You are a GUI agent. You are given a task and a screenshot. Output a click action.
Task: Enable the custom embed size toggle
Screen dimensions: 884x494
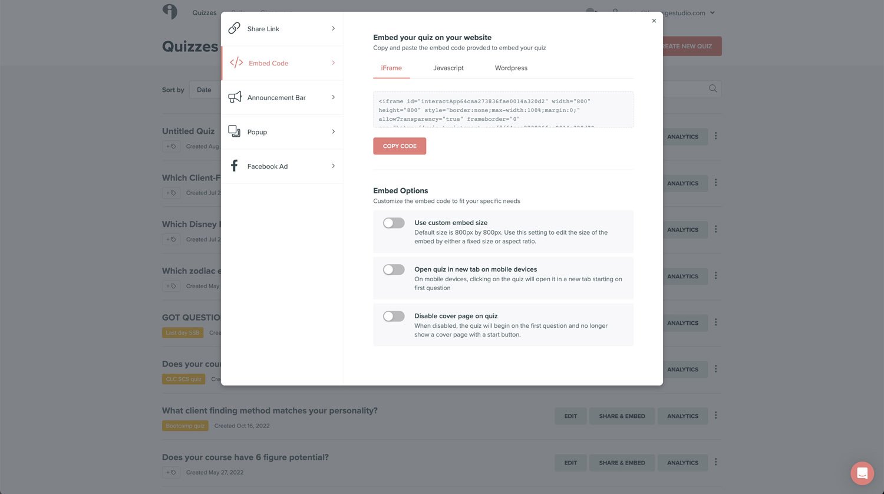click(x=394, y=223)
